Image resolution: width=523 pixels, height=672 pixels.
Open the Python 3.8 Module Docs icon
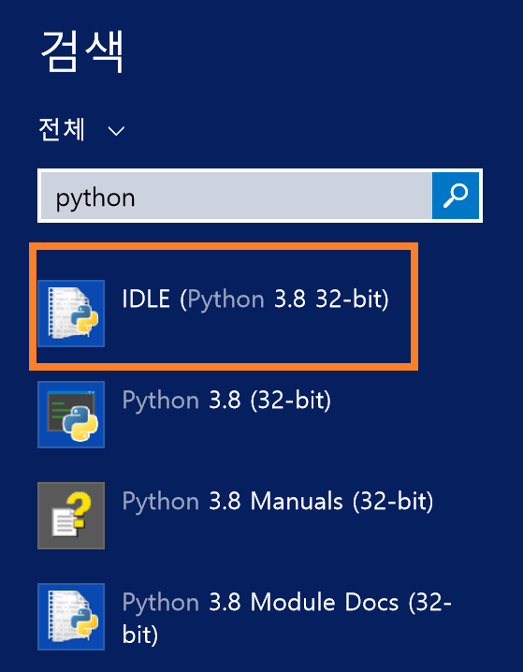coord(71,617)
